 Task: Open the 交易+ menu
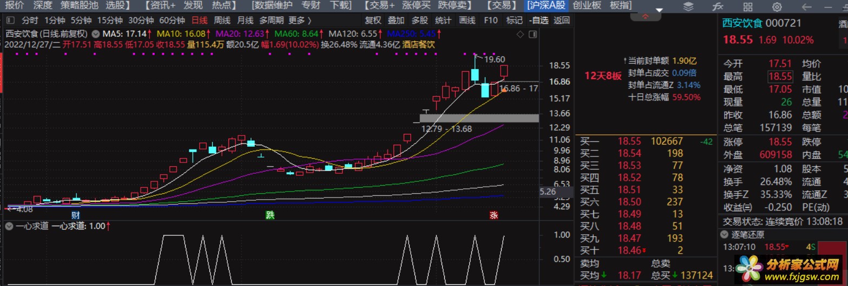click(379, 5)
